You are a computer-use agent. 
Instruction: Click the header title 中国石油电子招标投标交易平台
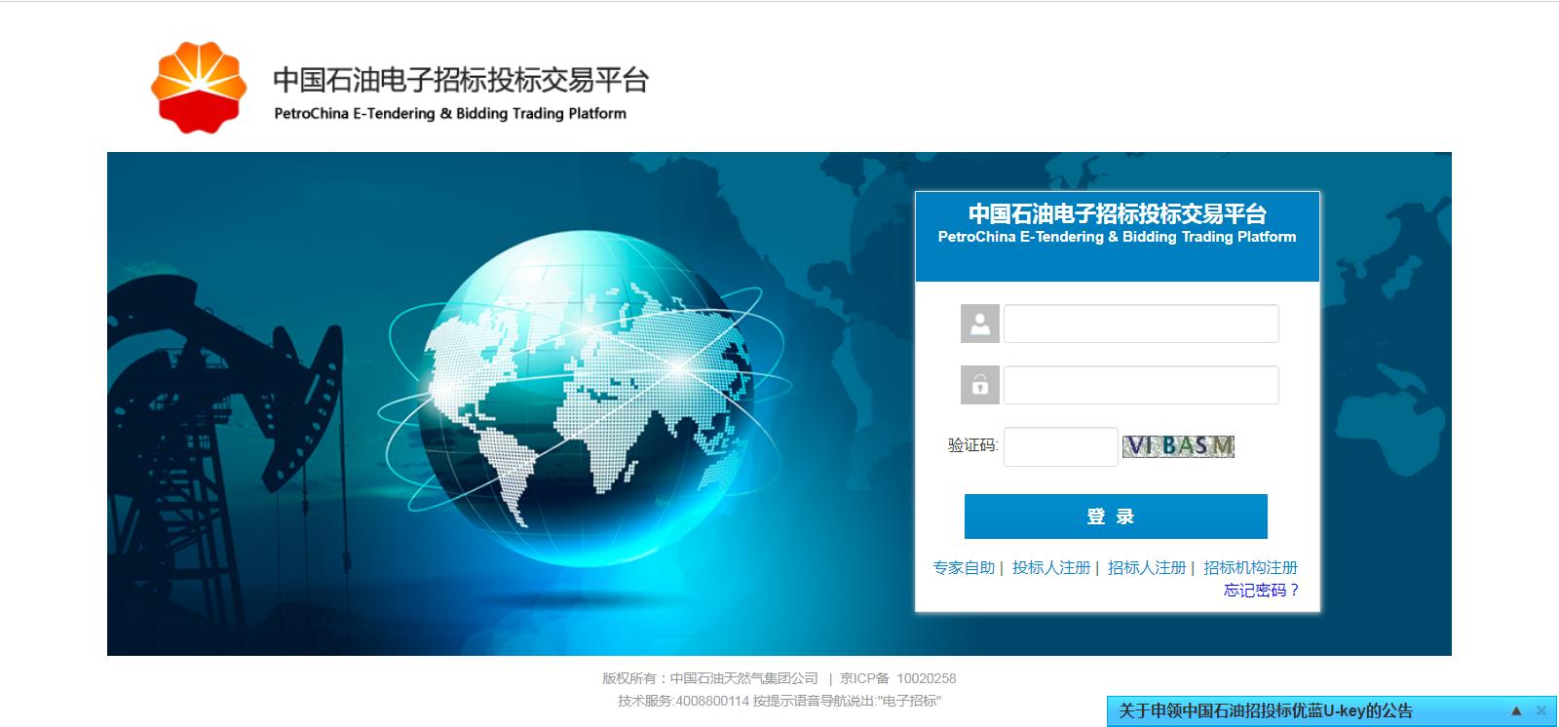point(461,80)
